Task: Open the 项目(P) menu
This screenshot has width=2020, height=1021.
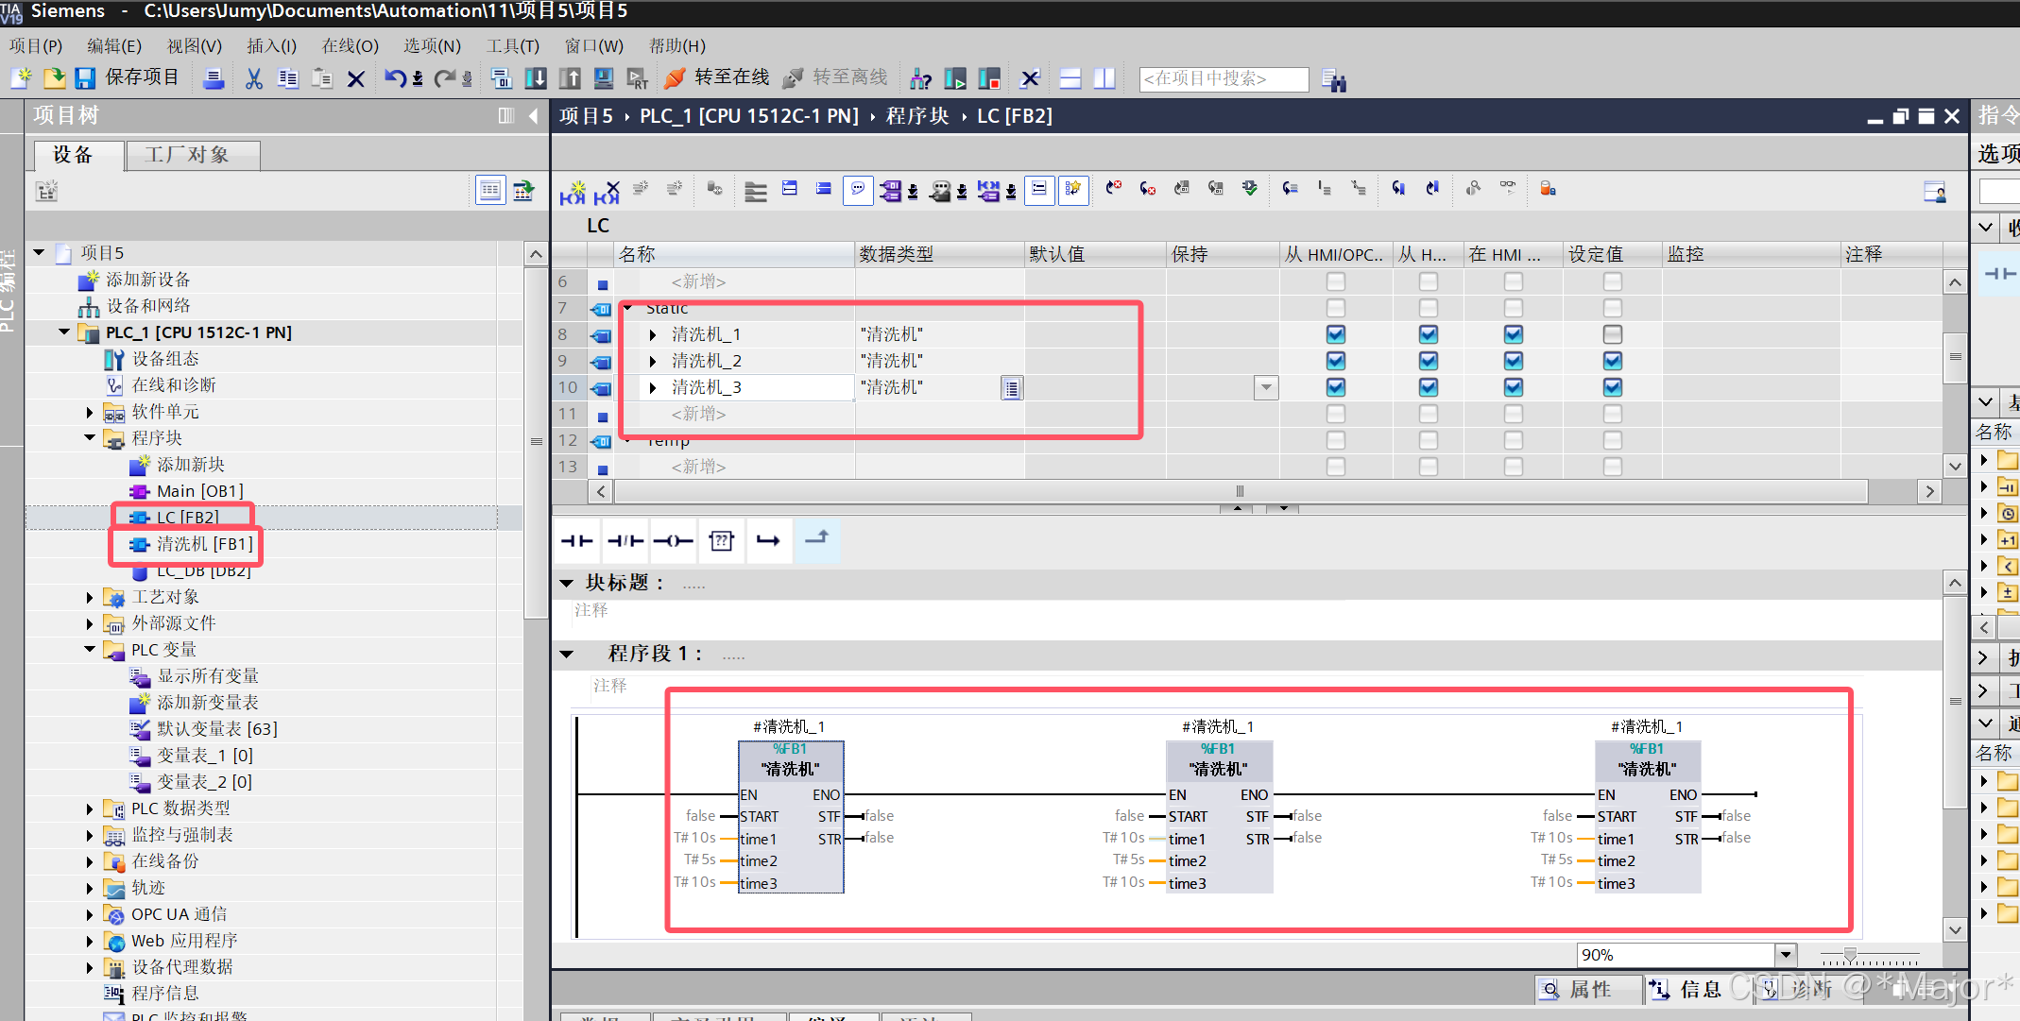Action: 36,45
